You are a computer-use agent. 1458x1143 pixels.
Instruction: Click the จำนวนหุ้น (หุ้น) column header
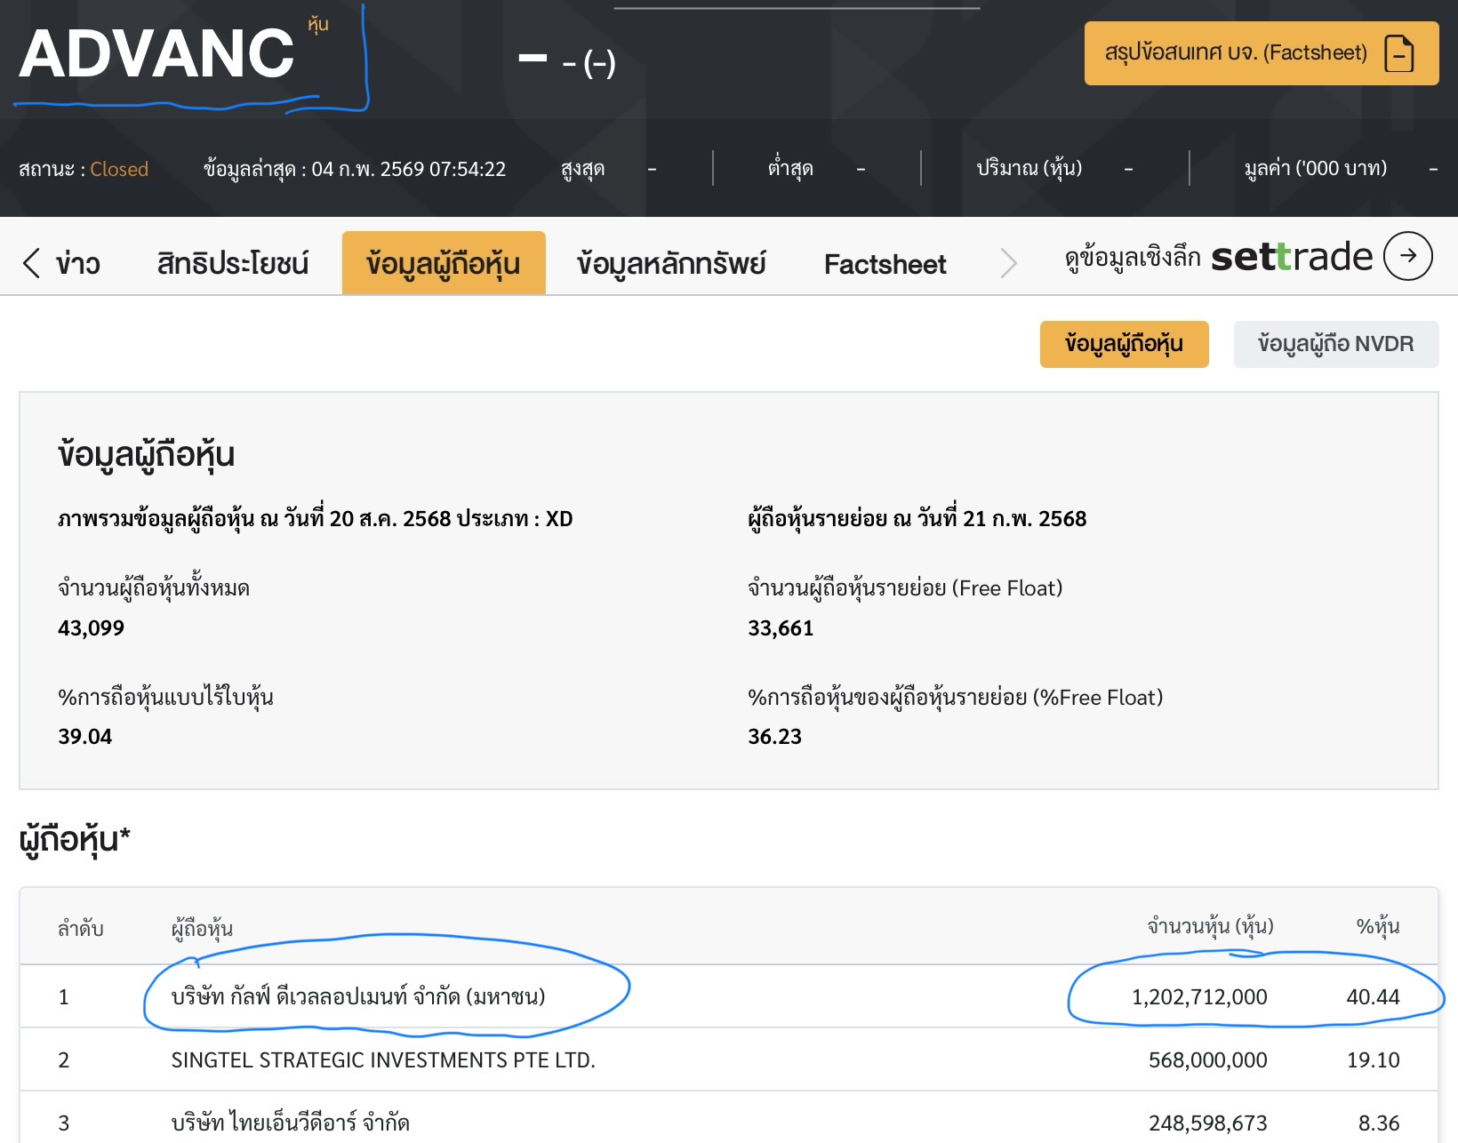(x=1210, y=927)
